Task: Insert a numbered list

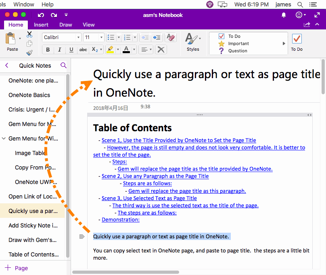Action: (127, 37)
